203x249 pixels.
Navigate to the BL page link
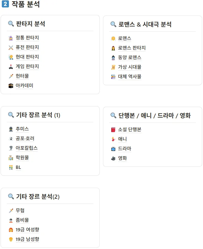[x=19, y=167]
